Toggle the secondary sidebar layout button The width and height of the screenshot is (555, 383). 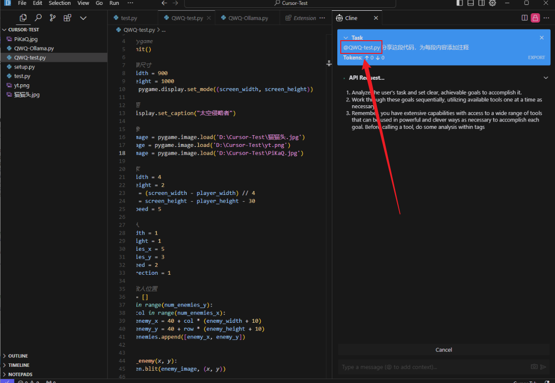[481, 3]
